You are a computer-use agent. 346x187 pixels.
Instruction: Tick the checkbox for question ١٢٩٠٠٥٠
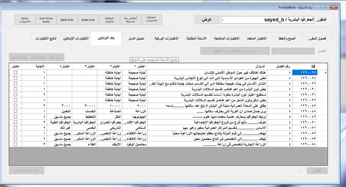(x=16, y=122)
